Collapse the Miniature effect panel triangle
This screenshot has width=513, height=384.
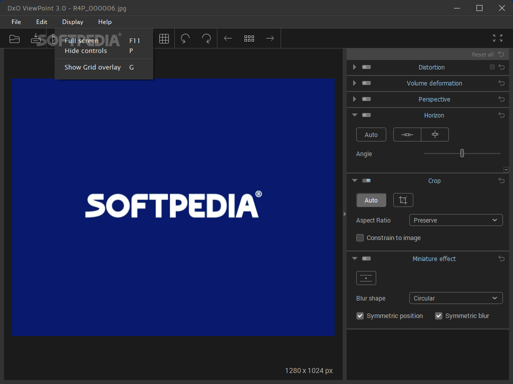pos(355,258)
